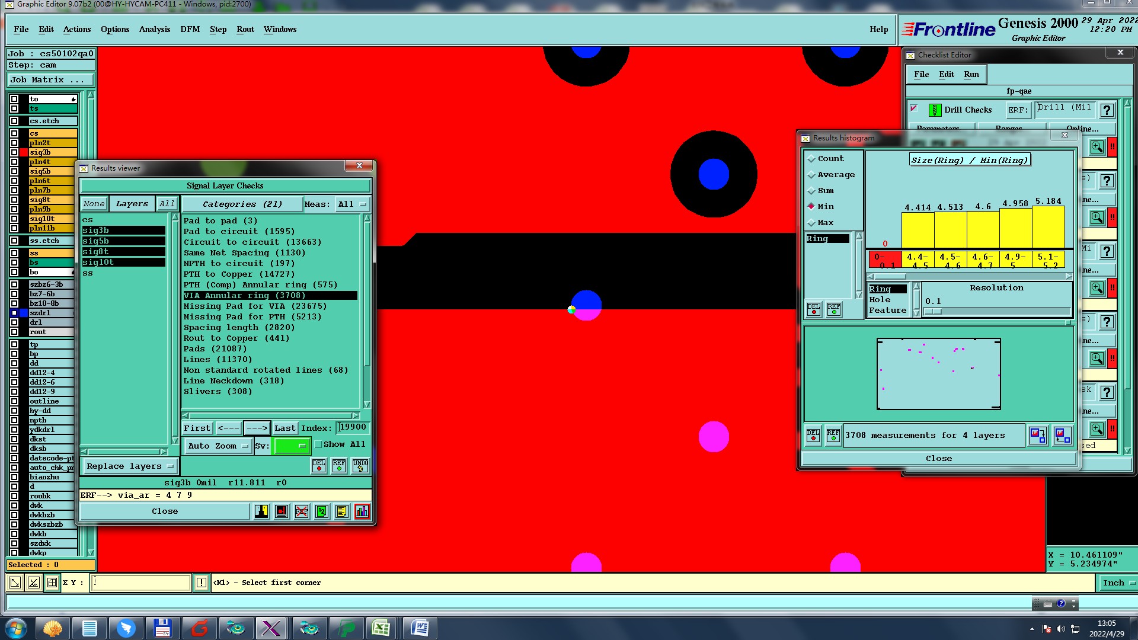Click the Drill Checks green drill icon
Screen dimensions: 1138x640
click(x=935, y=110)
